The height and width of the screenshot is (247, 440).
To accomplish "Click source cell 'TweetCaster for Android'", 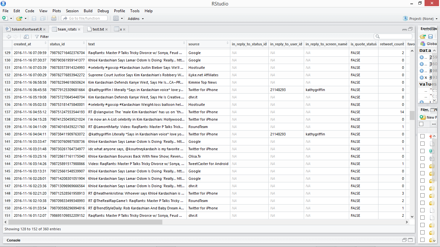I will (208, 164).
